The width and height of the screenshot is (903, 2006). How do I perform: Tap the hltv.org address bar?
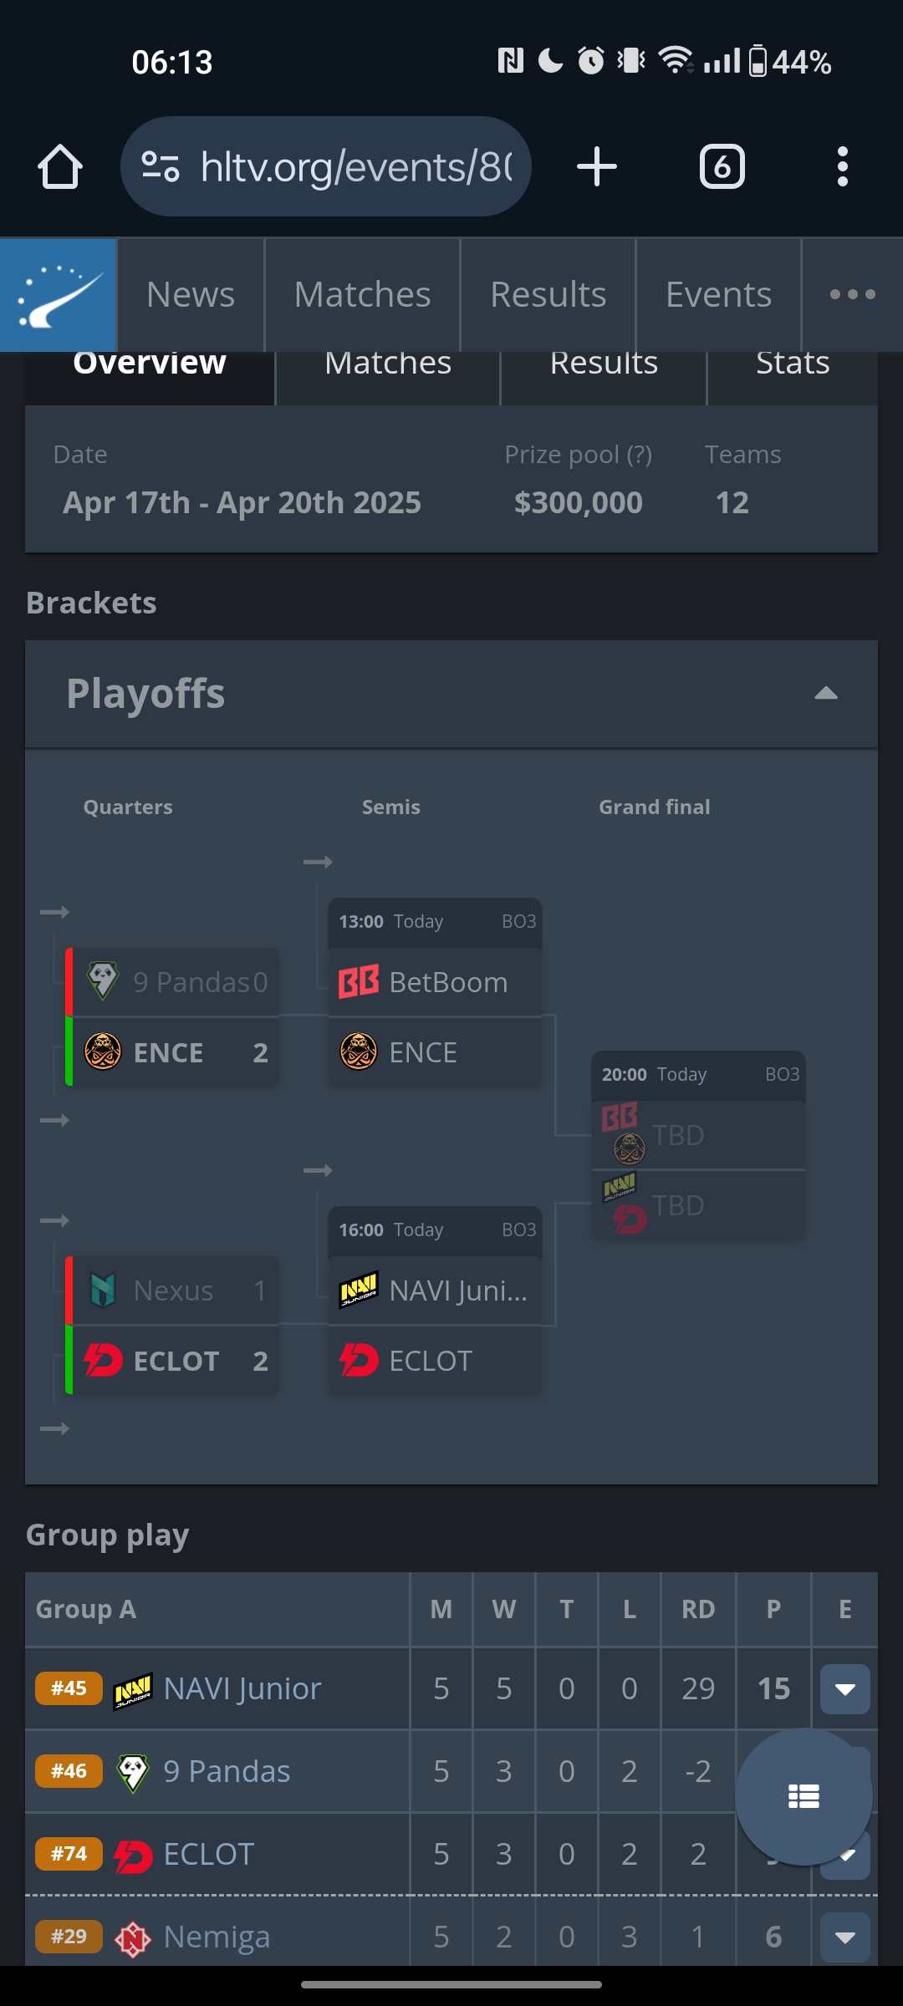click(x=355, y=166)
